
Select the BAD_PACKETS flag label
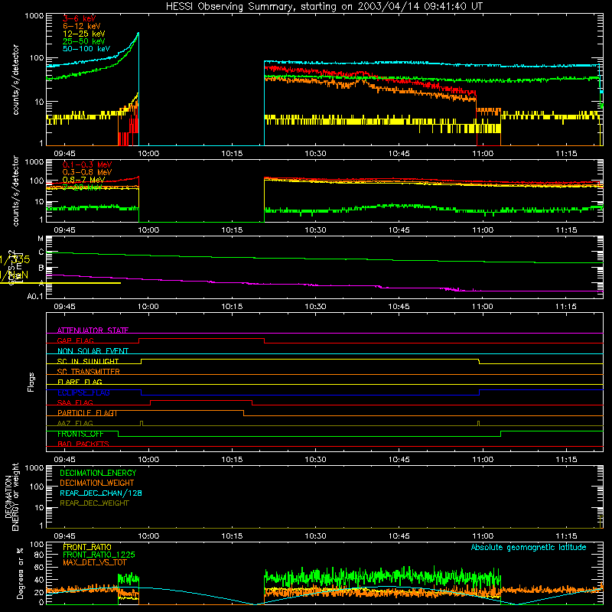pyautogui.click(x=83, y=444)
